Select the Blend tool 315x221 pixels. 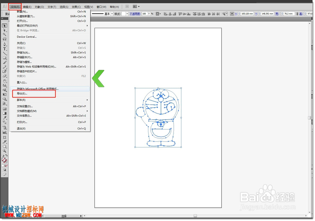click(4, 122)
